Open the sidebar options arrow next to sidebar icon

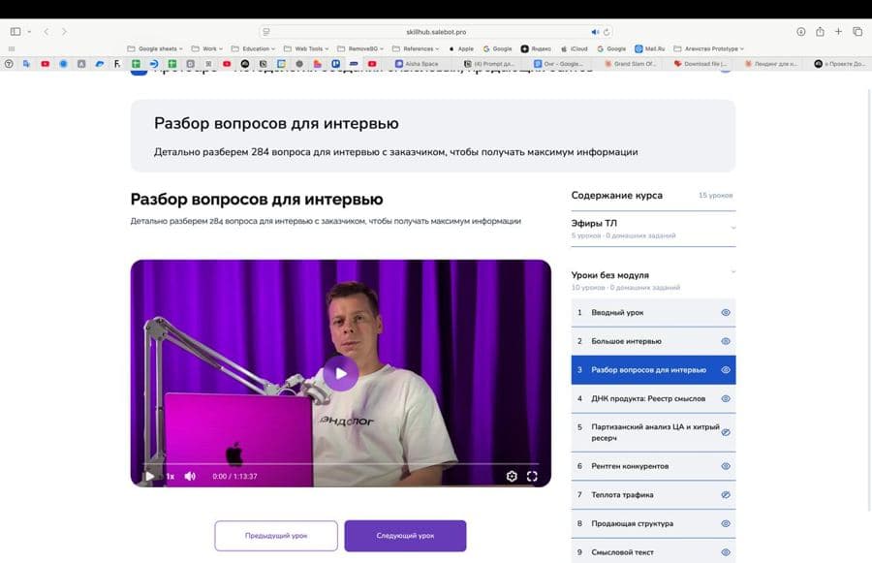point(29,32)
